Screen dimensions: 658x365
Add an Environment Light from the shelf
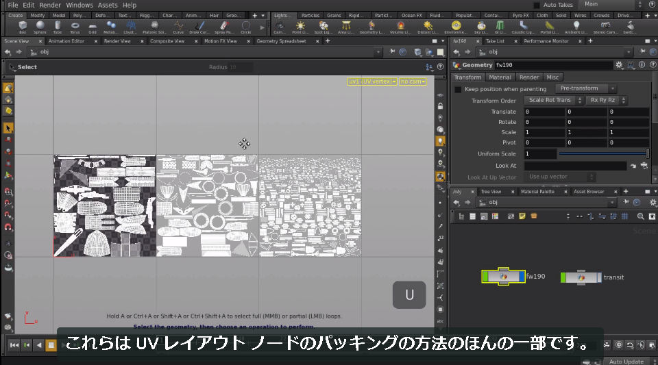[456, 27]
